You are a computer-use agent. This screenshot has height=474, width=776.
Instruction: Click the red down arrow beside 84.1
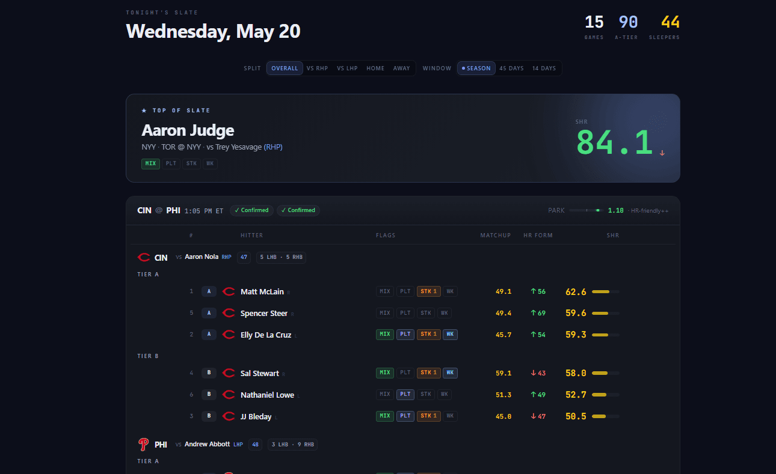pos(662,153)
